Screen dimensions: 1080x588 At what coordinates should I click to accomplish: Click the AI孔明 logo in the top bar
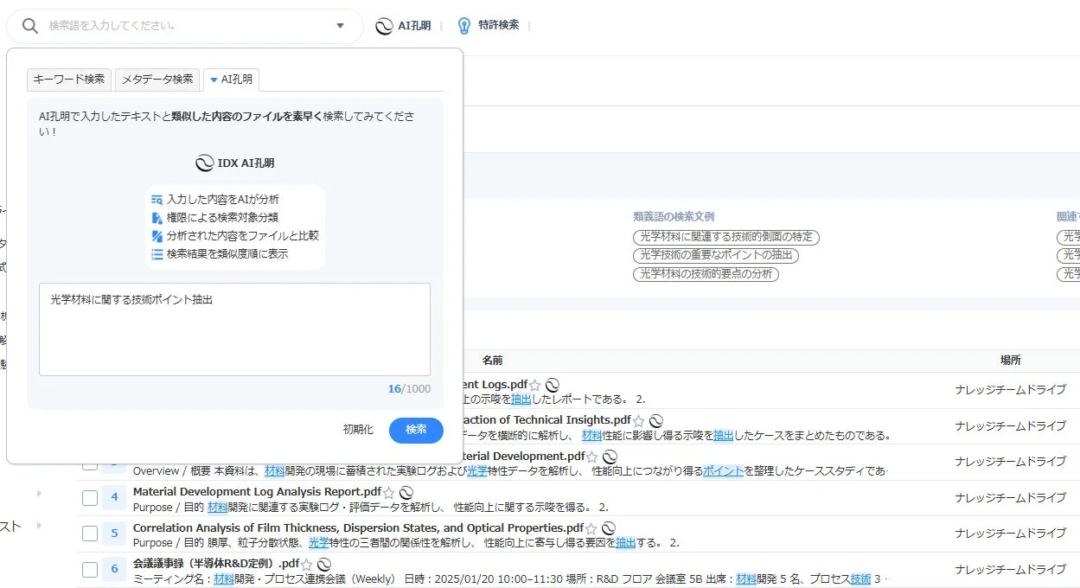pyautogui.click(x=384, y=25)
